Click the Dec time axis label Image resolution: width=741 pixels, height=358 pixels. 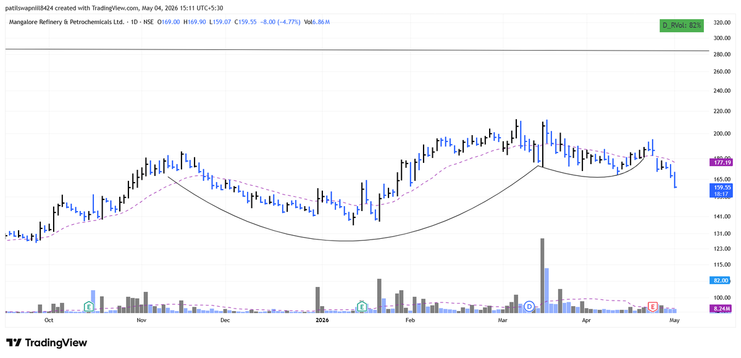[225, 320]
